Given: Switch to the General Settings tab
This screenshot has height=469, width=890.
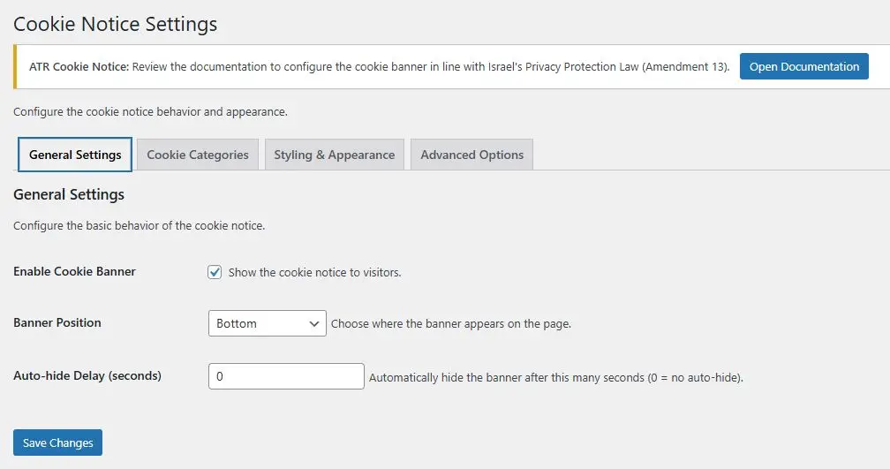Looking at the screenshot, I should point(75,155).
